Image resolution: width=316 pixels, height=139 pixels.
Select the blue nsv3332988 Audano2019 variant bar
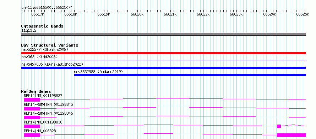point(190,75)
